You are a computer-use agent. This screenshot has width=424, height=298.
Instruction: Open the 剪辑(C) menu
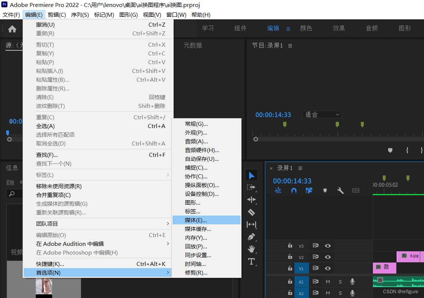(57, 15)
